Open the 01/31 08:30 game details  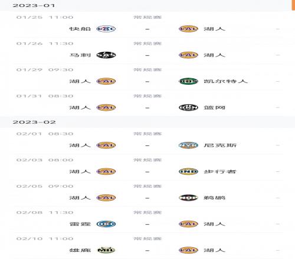147,103
